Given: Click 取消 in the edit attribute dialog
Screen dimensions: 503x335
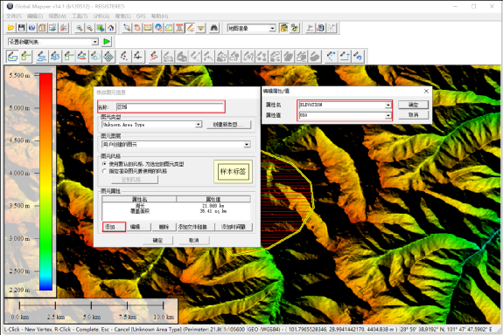Looking at the screenshot, I should [413, 115].
